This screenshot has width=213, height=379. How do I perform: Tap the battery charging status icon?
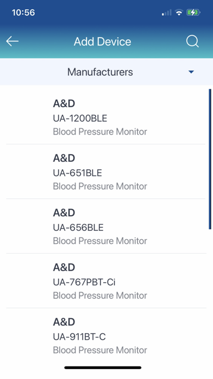(193, 13)
